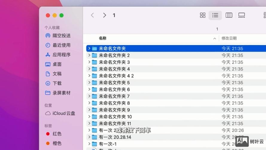
Task: Select 未命名文件夹 7 name
Action: click(114, 96)
